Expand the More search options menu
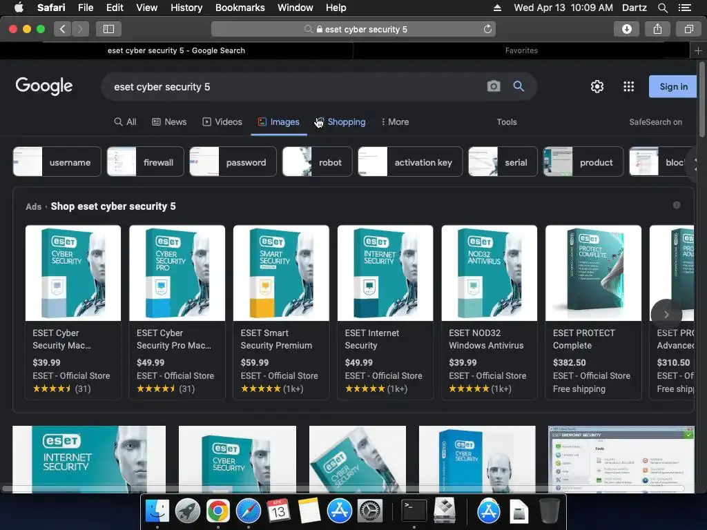This screenshot has height=530, width=707. (395, 121)
